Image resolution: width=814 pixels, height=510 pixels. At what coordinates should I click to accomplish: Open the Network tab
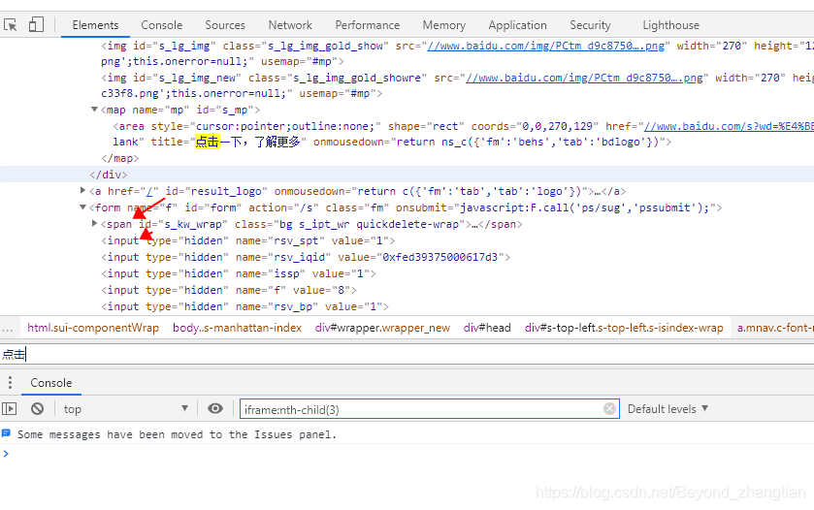290,25
